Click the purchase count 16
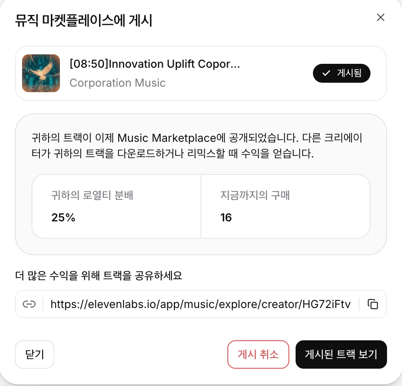This screenshot has height=386, width=402. point(226,217)
